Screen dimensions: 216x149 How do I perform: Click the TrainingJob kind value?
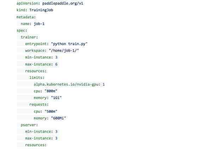(x=41, y=10)
